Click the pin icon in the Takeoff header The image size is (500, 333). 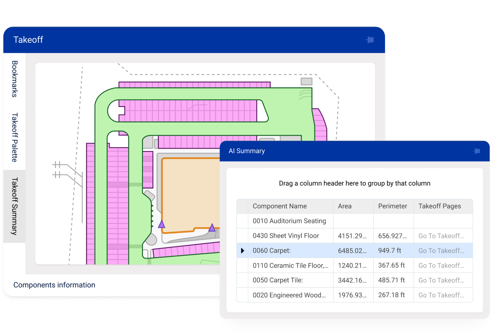[370, 40]
